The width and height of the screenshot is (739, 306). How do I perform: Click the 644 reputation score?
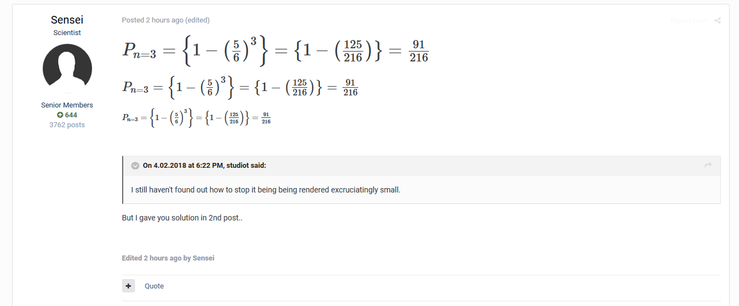(71, 115)
